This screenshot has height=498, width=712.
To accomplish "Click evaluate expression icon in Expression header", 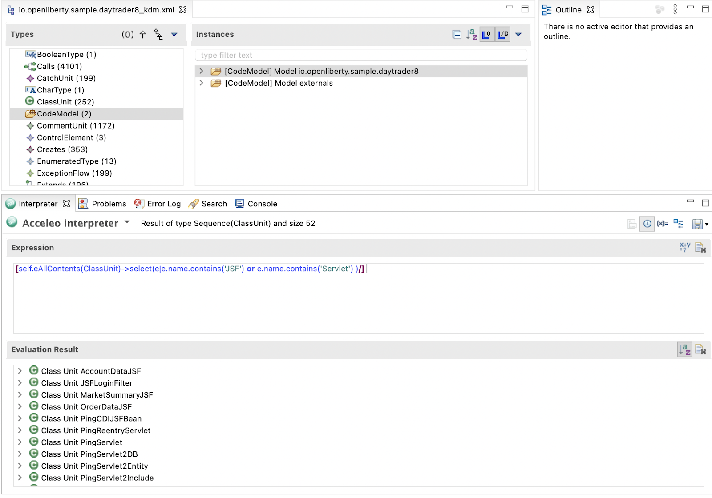I will point(684,248).
